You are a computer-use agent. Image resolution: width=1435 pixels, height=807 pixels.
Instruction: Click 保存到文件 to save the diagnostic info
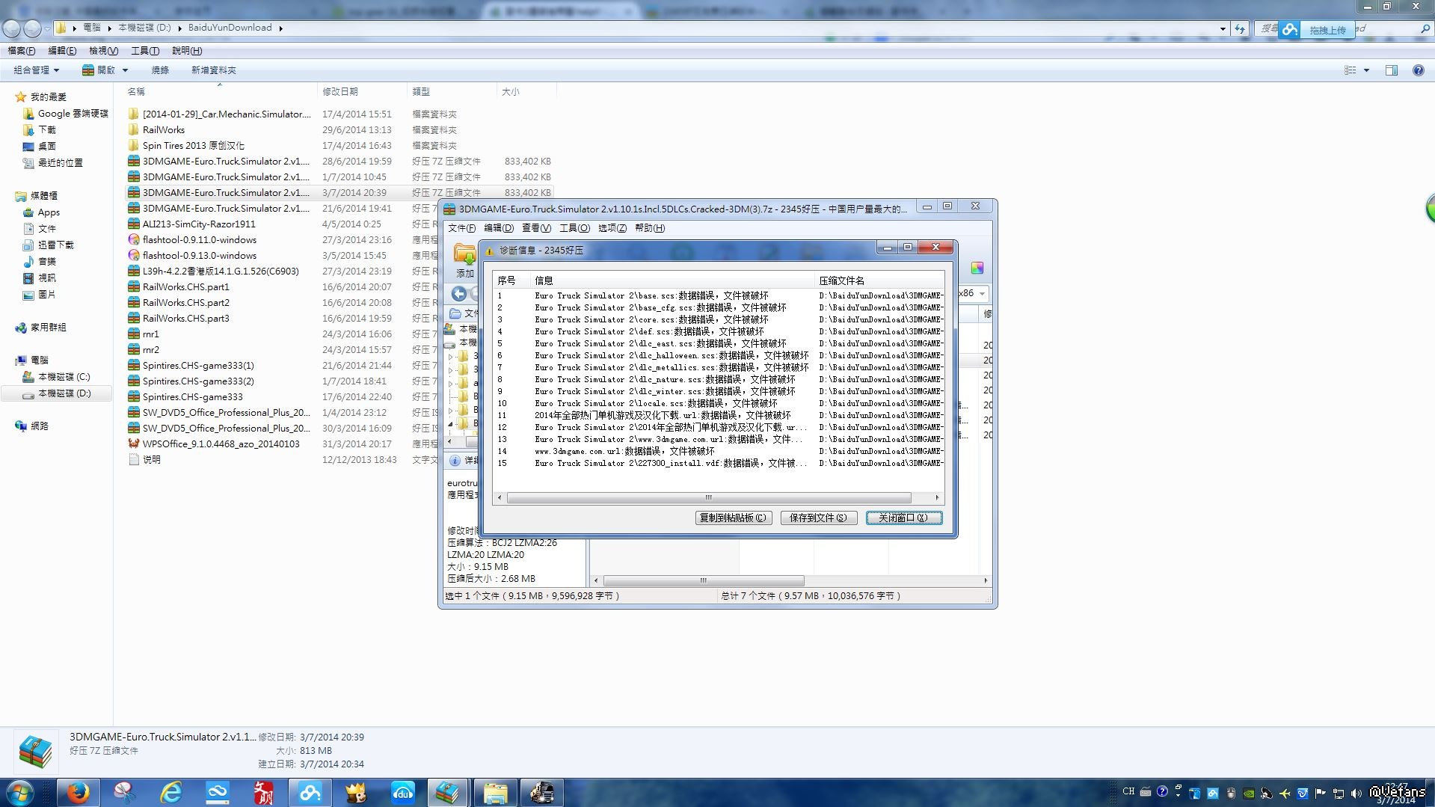[818, 518]
